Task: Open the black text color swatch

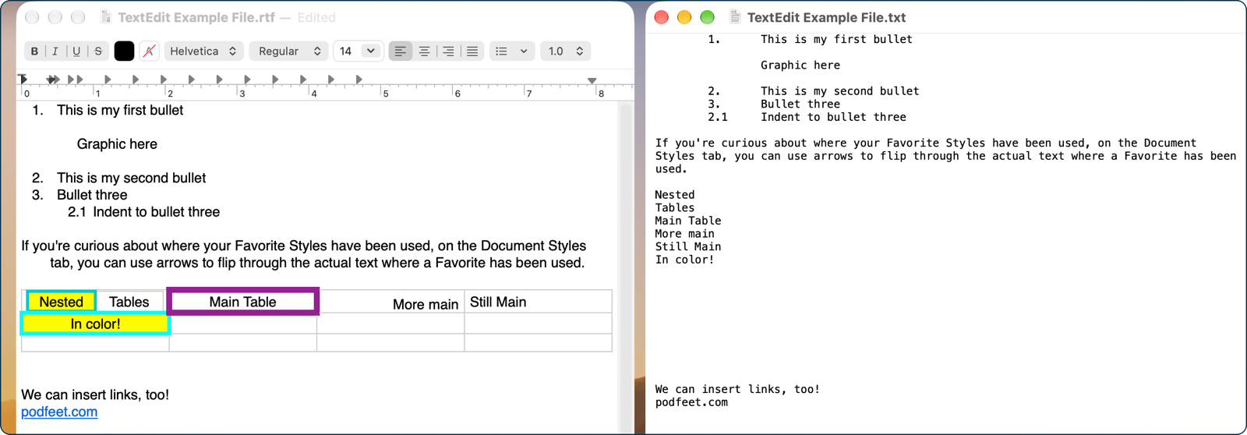Action: [124, 51]
